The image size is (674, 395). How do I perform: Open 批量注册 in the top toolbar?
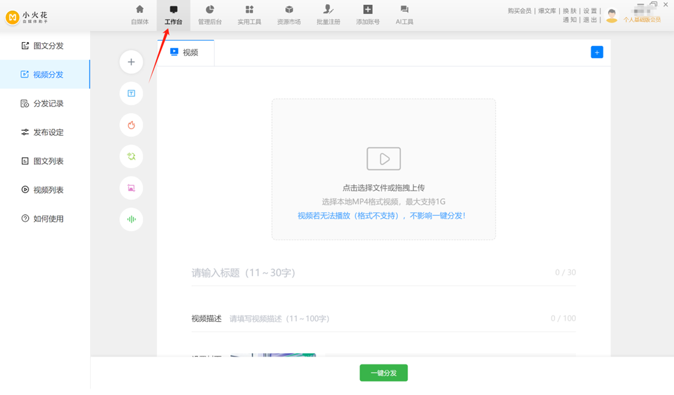point(328,15)
